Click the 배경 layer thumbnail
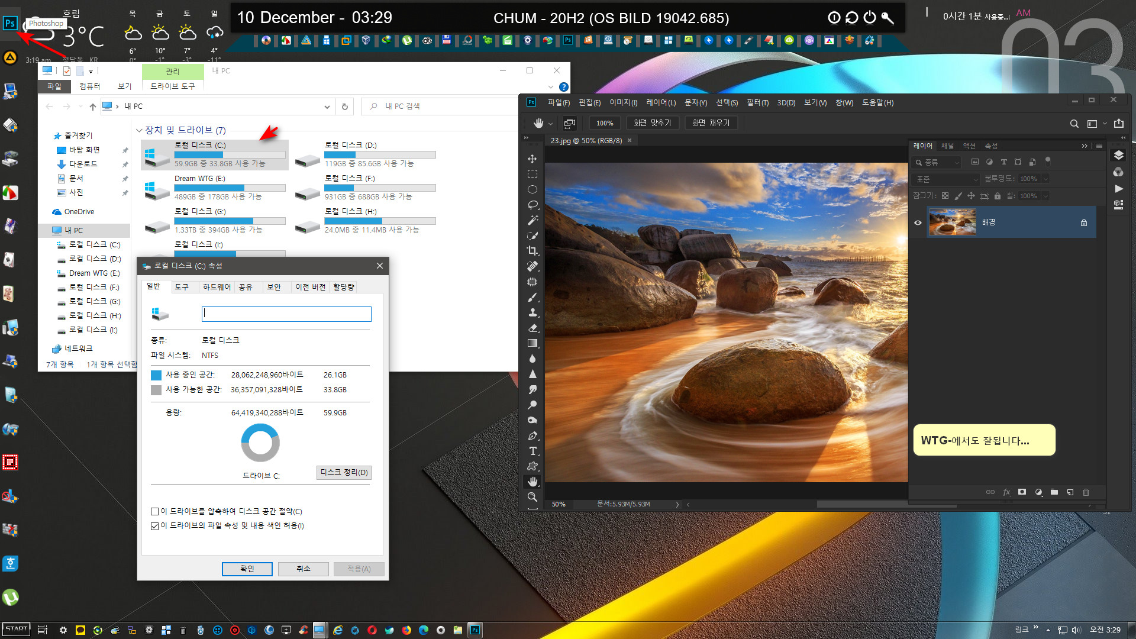 (952, 222)
